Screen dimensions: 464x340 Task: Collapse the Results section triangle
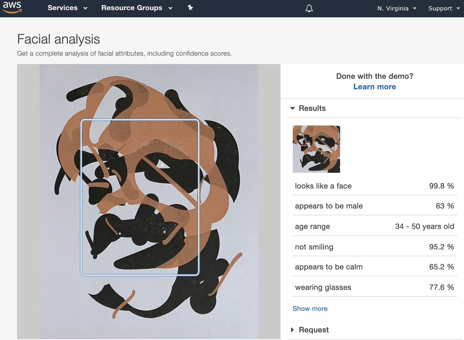click(292, 108)
